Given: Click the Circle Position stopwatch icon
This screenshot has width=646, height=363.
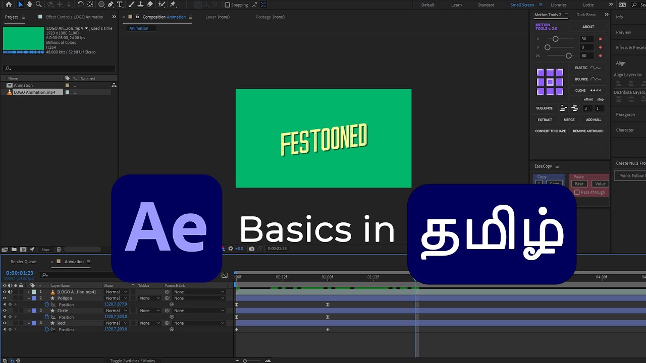Looking at the screenshot, I should point(47,317).
